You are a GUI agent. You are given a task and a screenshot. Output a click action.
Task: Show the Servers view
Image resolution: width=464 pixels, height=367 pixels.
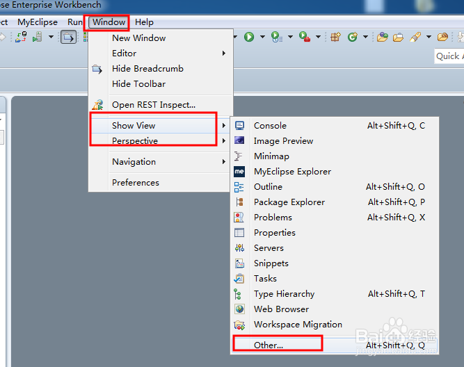pyautogui.click(x=335, y=248)
